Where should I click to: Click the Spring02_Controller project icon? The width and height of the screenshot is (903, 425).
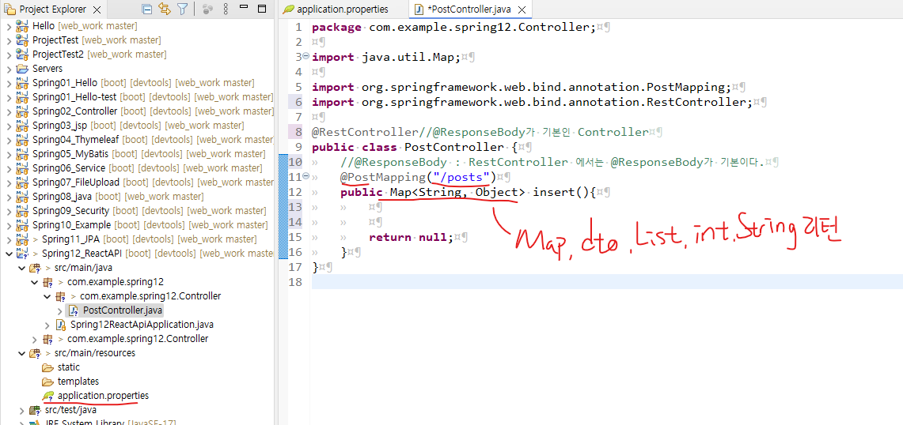22,111
